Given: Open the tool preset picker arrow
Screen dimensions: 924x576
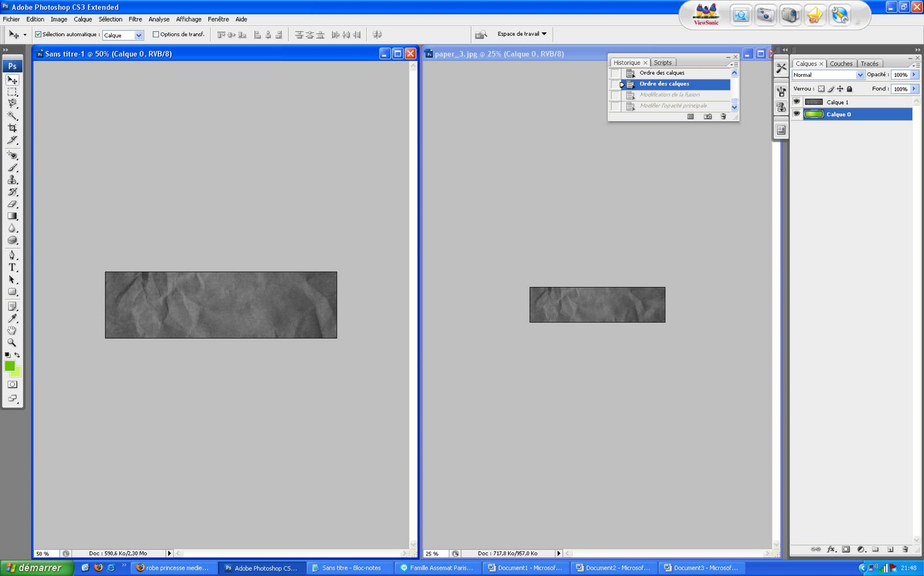Looking at the screenshot, I should tap(25, 35).
